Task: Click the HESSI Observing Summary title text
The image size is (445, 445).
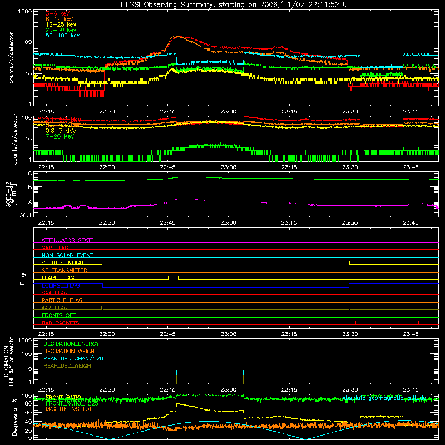Action: tap(235, 5)
